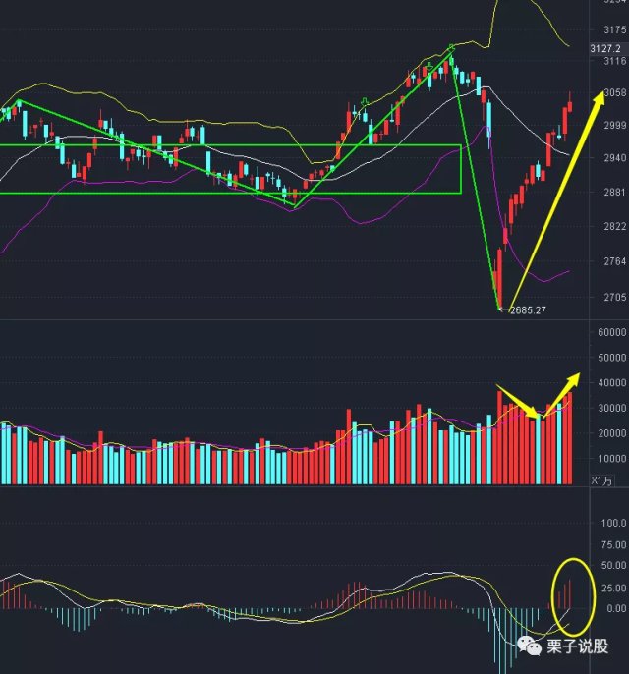This screenshot has height=674, width=629.
Task: Click the 2685.27 lowest price label
Action: (x=528, y=309)
